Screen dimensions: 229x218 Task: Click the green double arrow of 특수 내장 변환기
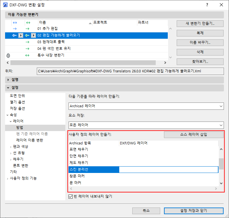[x=27, y=56]
